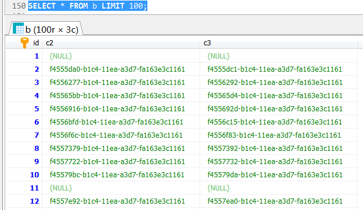This screenshot has height=210, width=363.
Task: Select c2 cell f4557e92-b1c4-11ea-a3d7-fa163e3c1161
Action: [121, 201]
